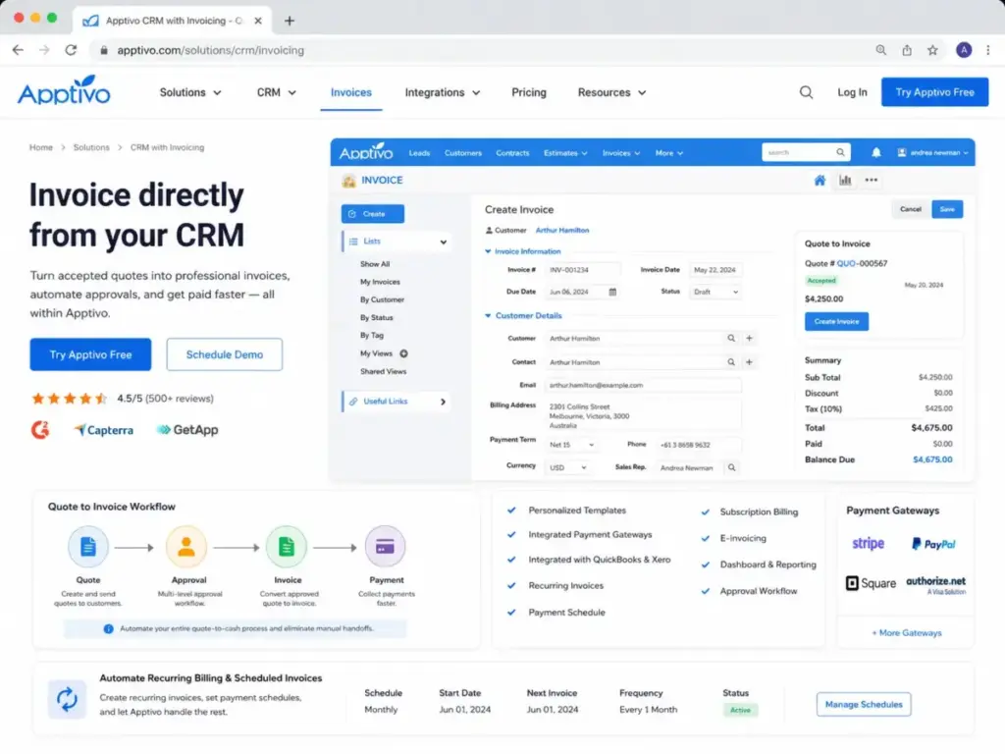Click the Payment workflow step icon
The image size is (1005, 754).
click(x=385, y=547)
